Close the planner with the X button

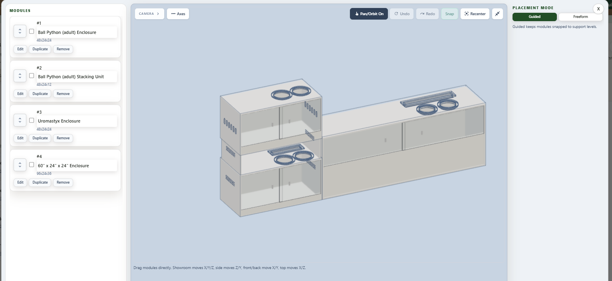[x=598, y=9]
